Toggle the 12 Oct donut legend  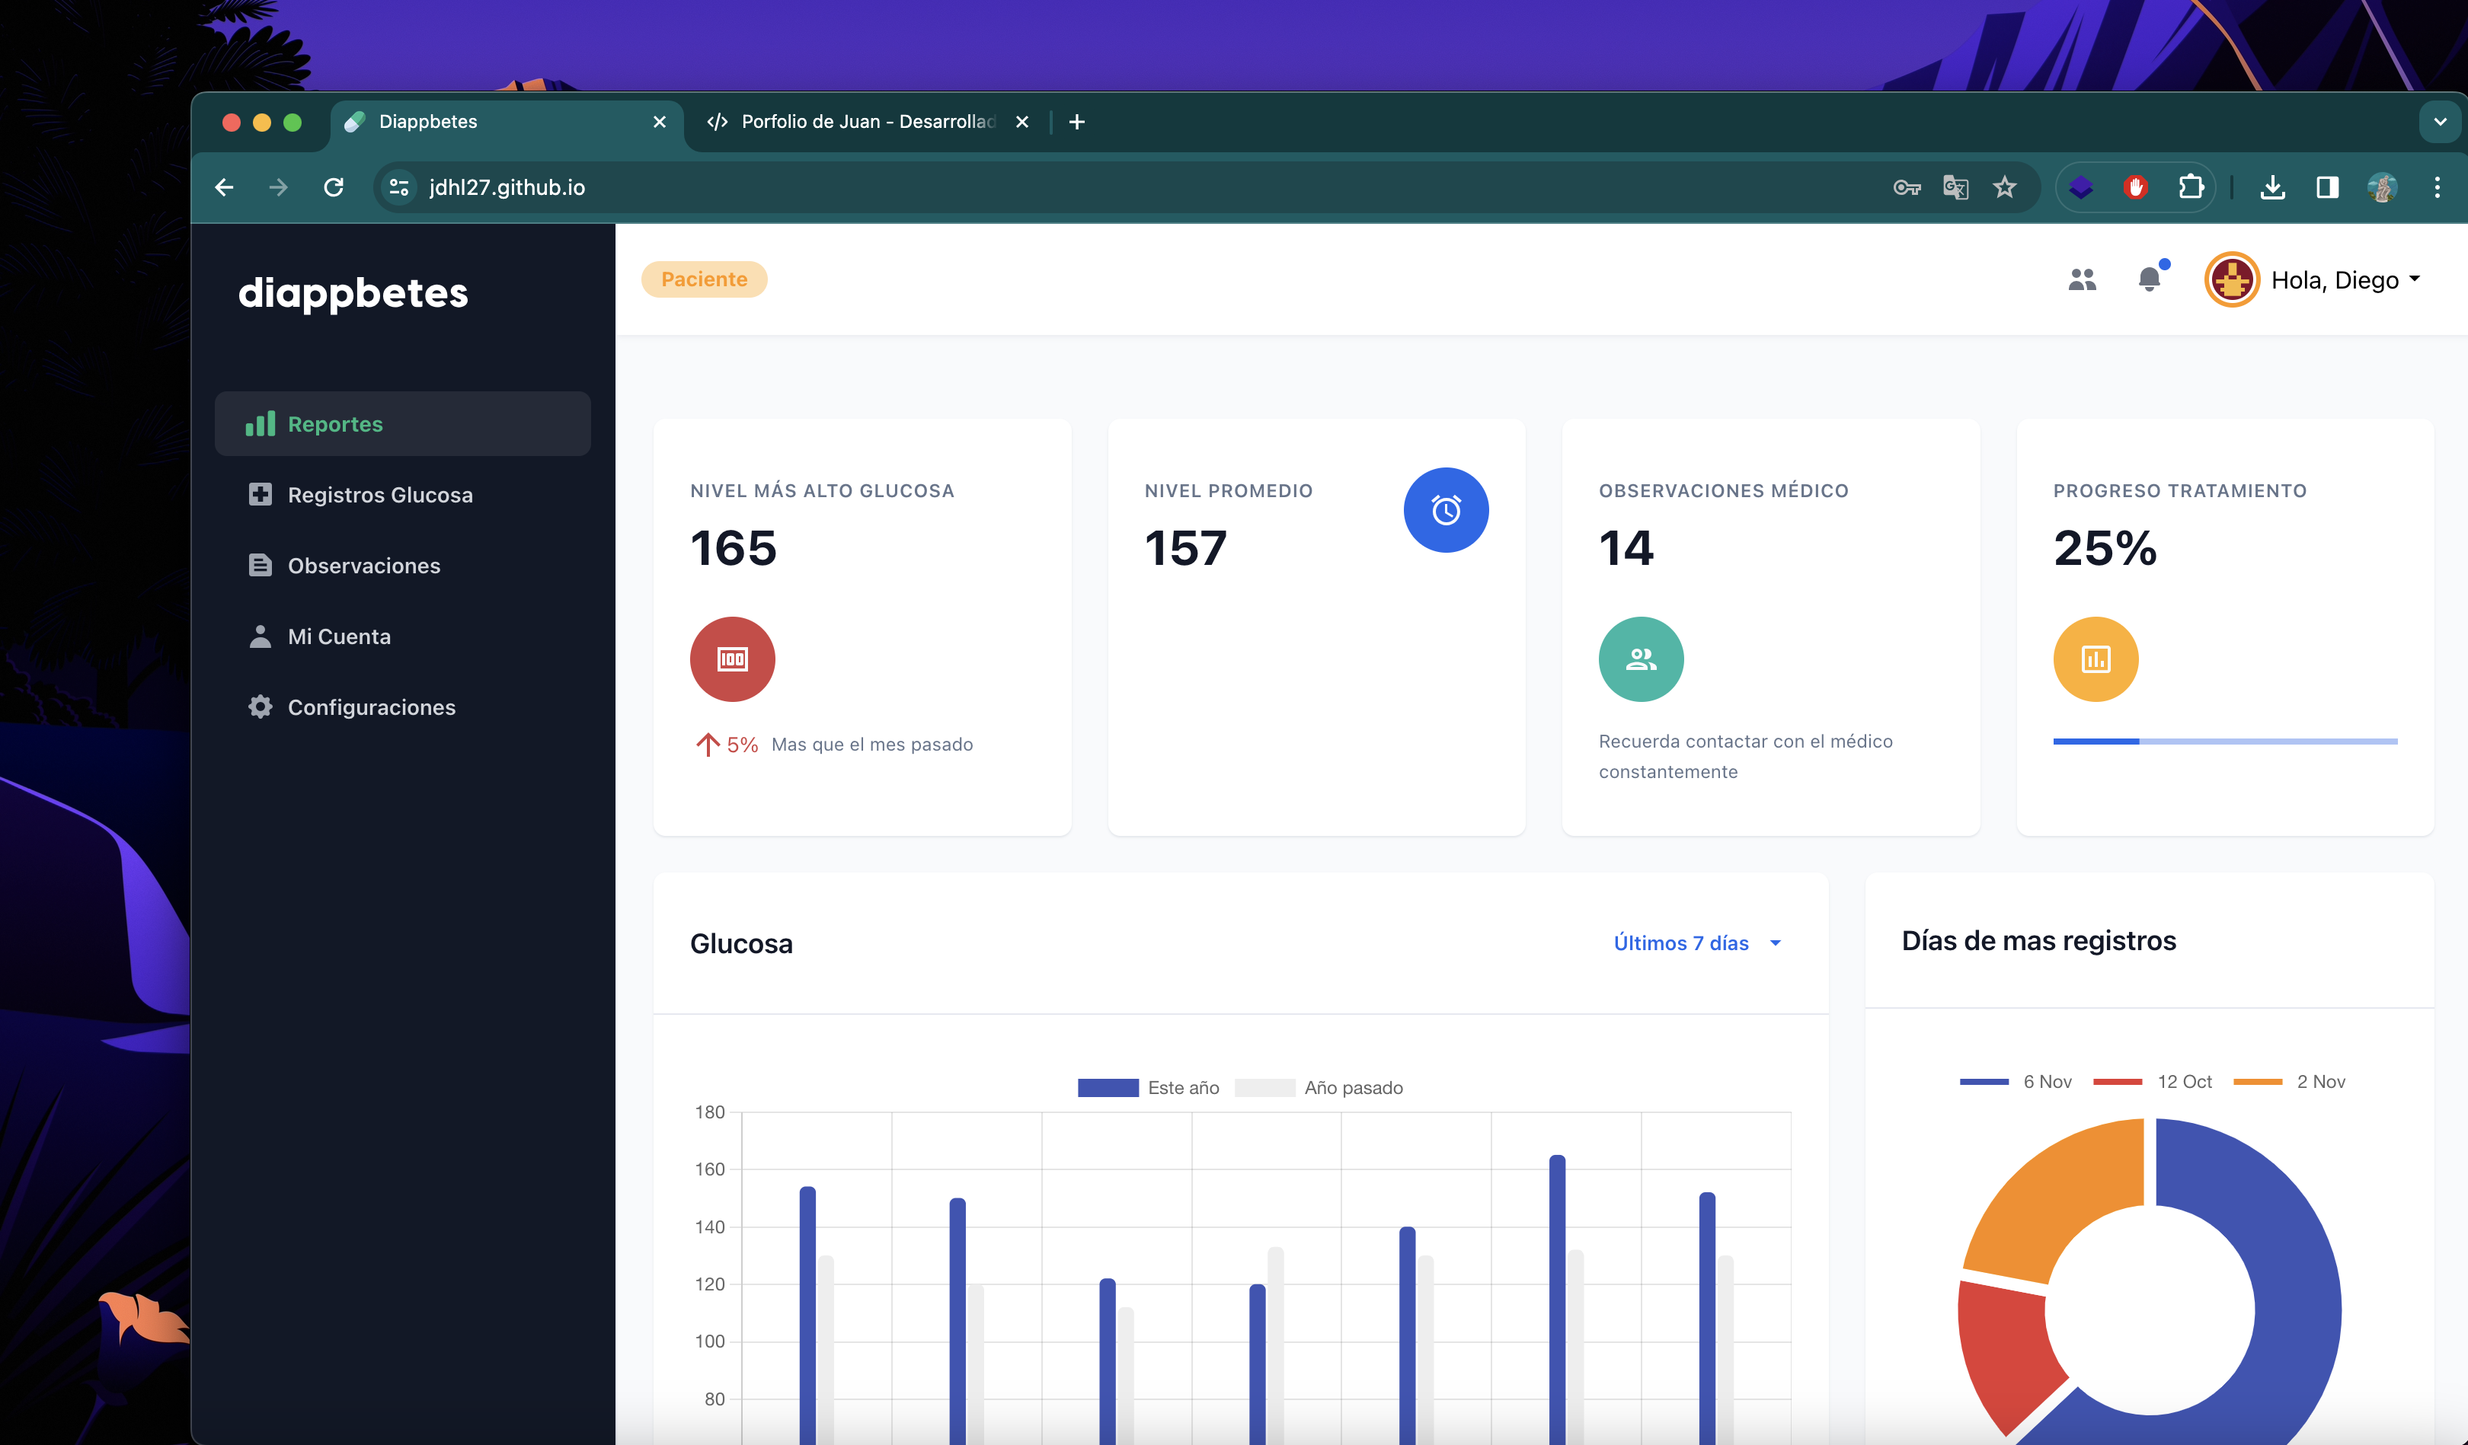(x=2153, y=1081)
